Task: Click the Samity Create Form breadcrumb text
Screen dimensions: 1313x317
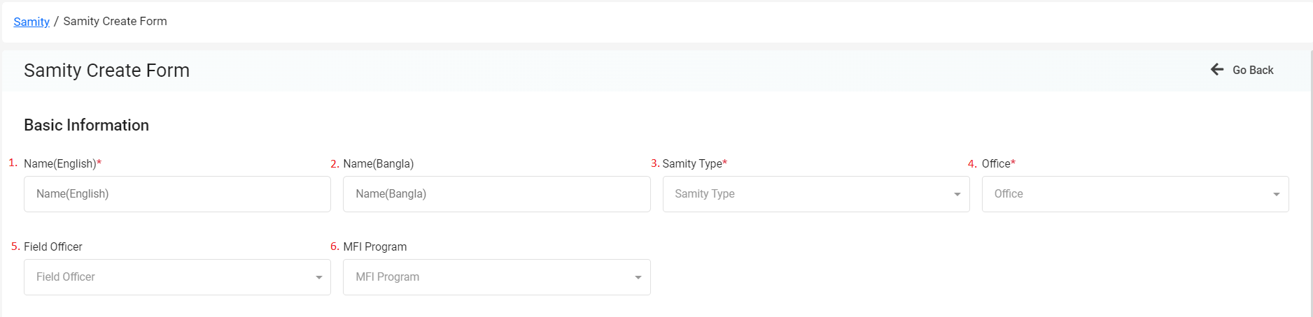Action: click(x=115, y=21)
